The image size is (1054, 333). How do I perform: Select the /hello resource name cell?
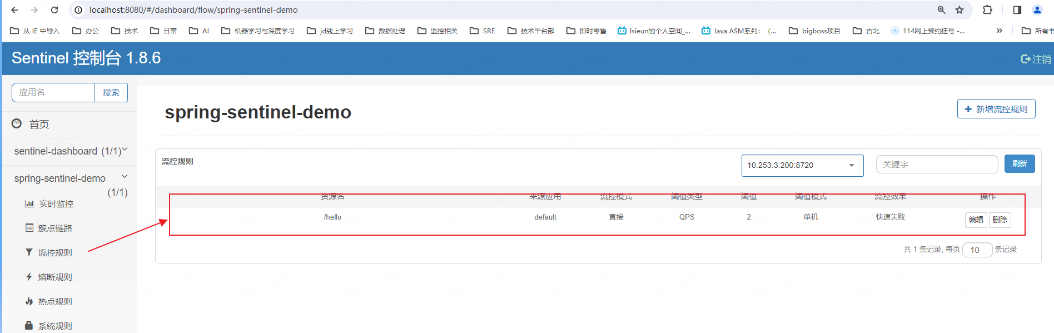[332, 217]
